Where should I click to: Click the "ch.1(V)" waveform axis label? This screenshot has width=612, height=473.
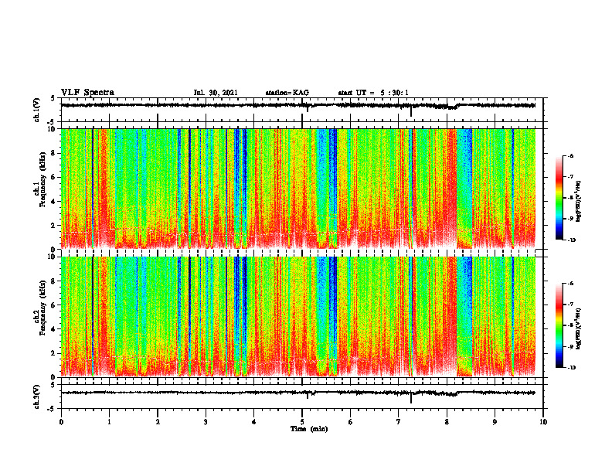(x=36, y=110)
